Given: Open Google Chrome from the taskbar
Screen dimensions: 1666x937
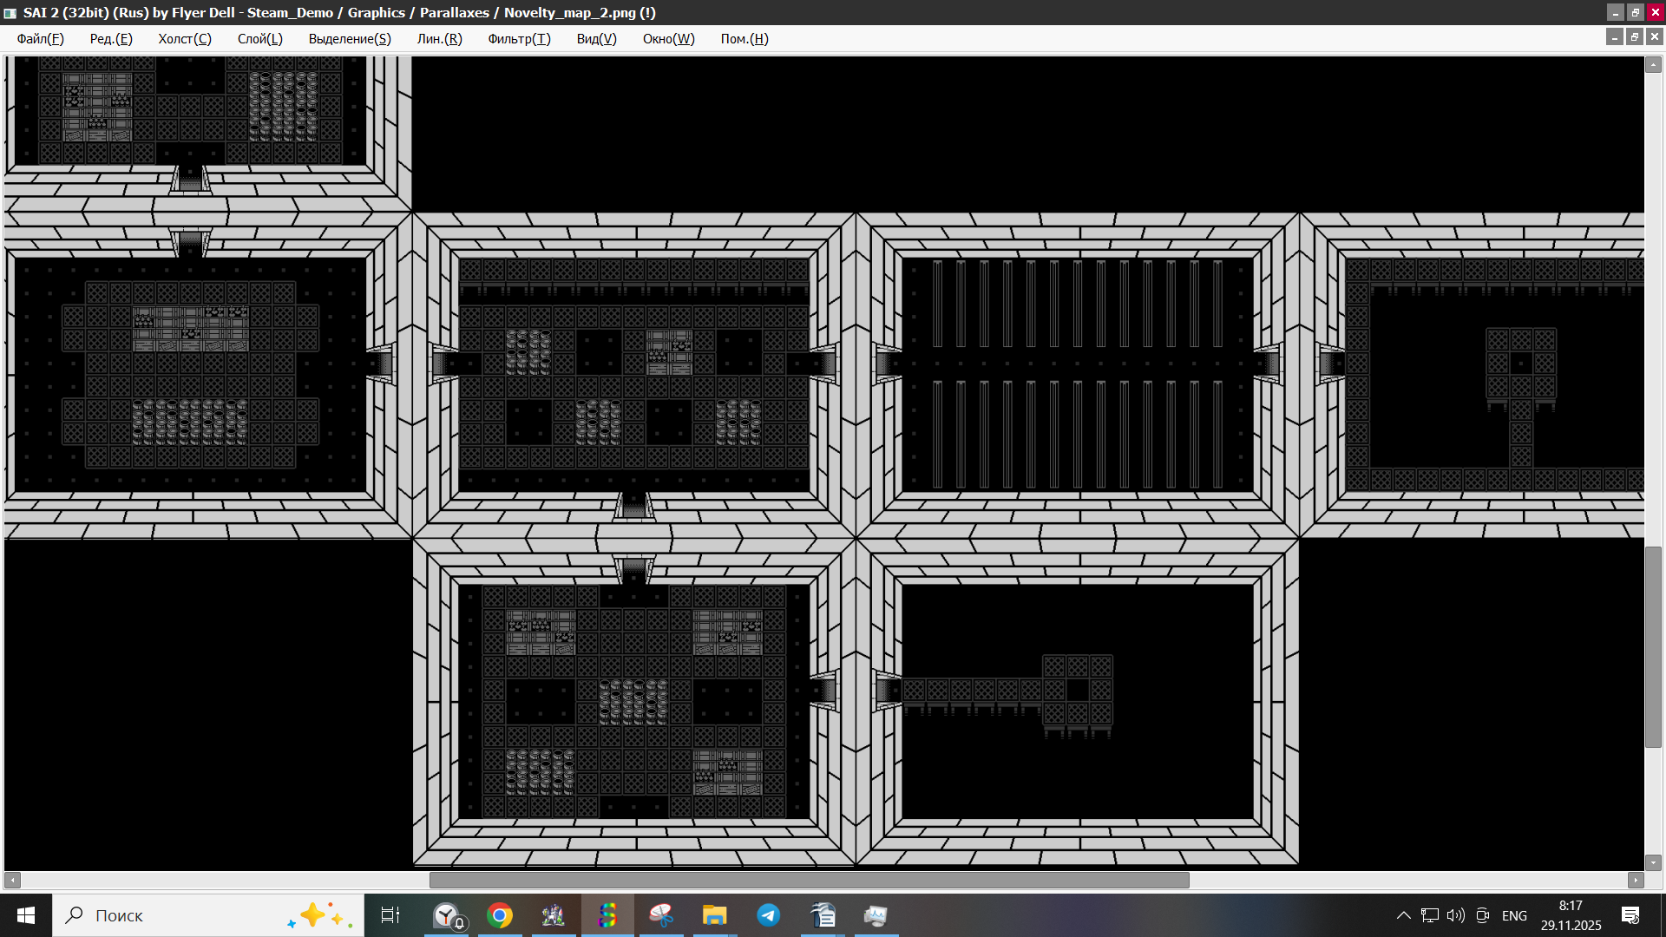Looking at the screenshot, I should [x=500, y=915].
